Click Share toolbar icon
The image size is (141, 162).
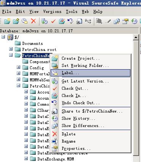(x=79, y=21)
